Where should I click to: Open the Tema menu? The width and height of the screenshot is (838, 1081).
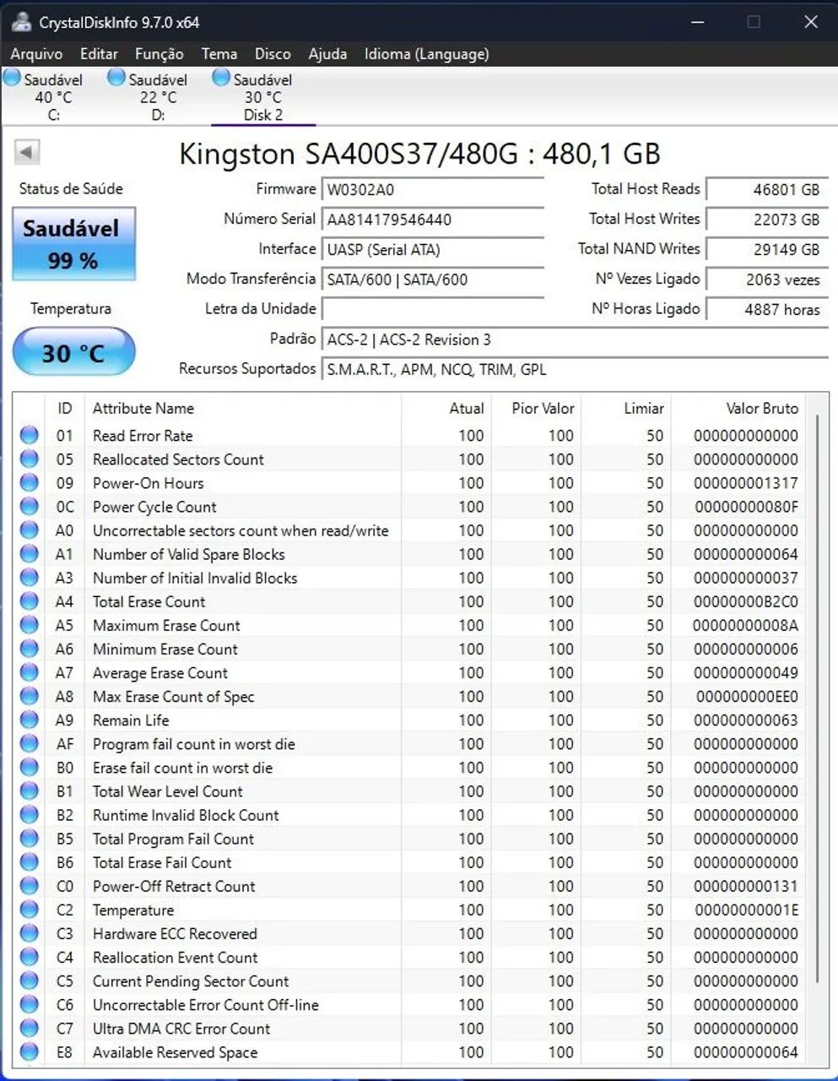(219, 54)
